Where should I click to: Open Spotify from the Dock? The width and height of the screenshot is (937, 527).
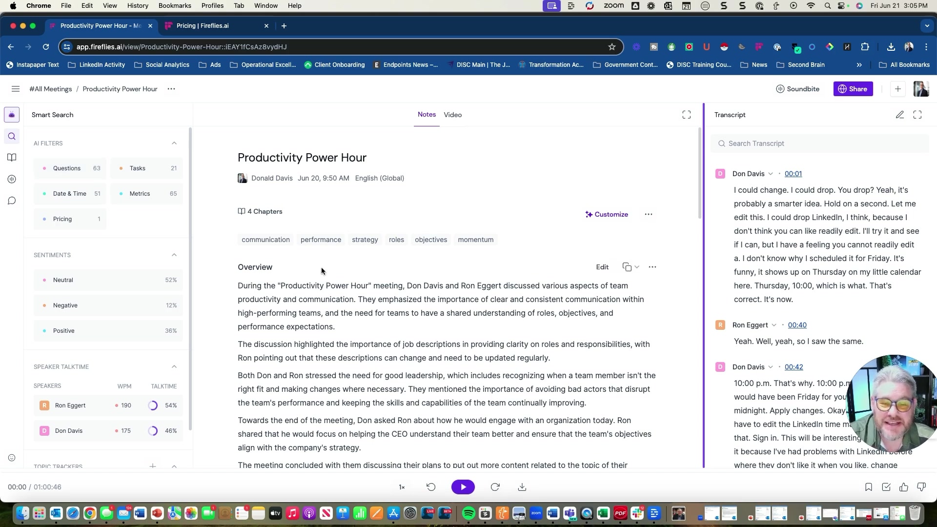468,513
